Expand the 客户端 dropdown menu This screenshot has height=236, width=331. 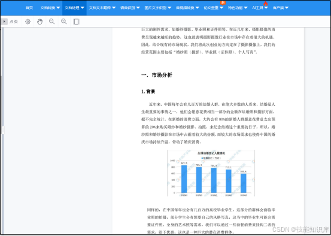point(281,8)
